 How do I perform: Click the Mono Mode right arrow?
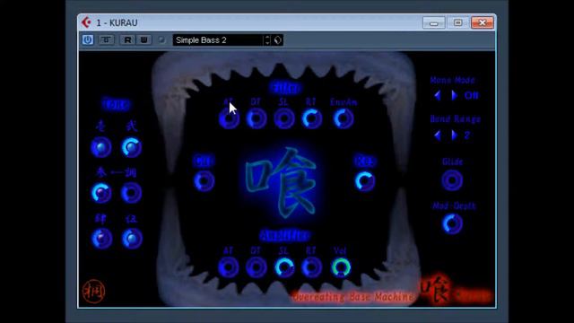[x=454, y=96]
